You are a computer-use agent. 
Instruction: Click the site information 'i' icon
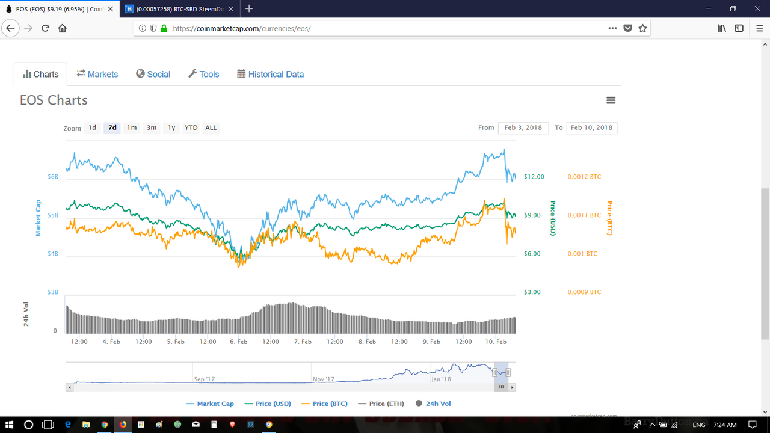(143, 28)
